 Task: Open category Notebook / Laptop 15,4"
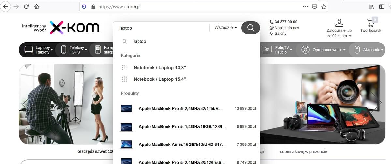point(160,79)
